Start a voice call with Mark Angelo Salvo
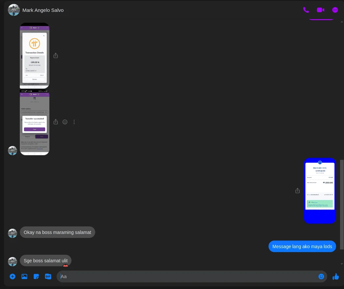The height and width of the screenshot is (289, 344). click(x=306, y=10)
